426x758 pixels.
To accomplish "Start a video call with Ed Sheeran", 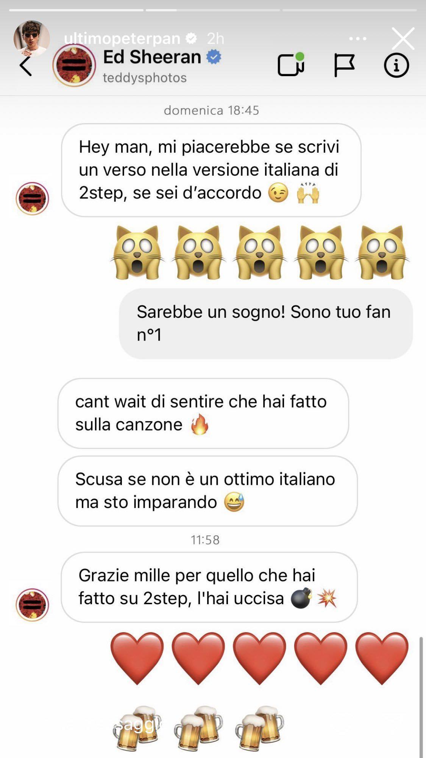I will [x=291, y=64].
